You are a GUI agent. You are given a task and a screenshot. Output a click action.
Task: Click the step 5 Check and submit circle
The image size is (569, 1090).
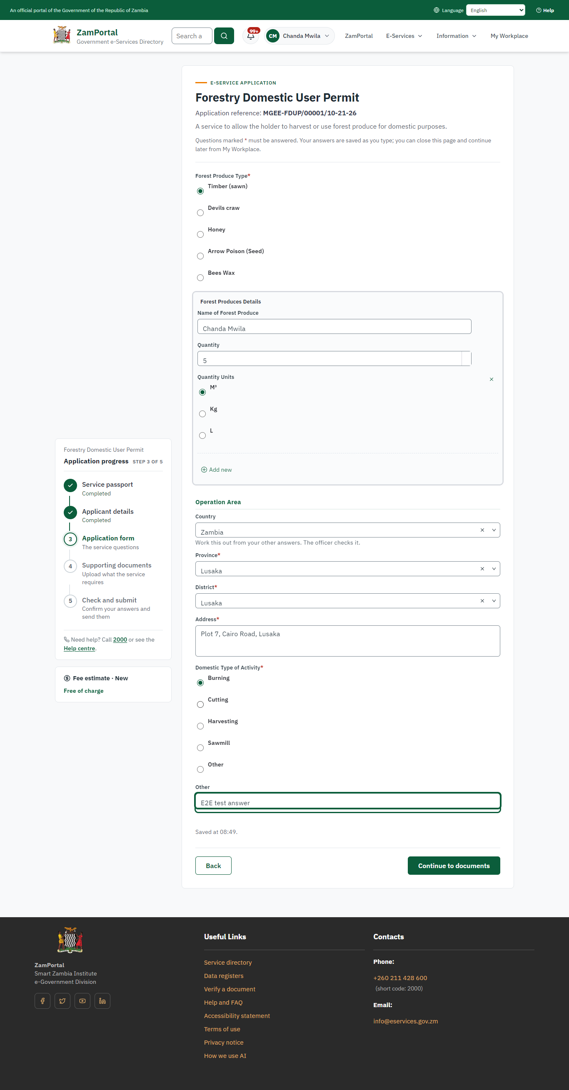pos(70,601)
